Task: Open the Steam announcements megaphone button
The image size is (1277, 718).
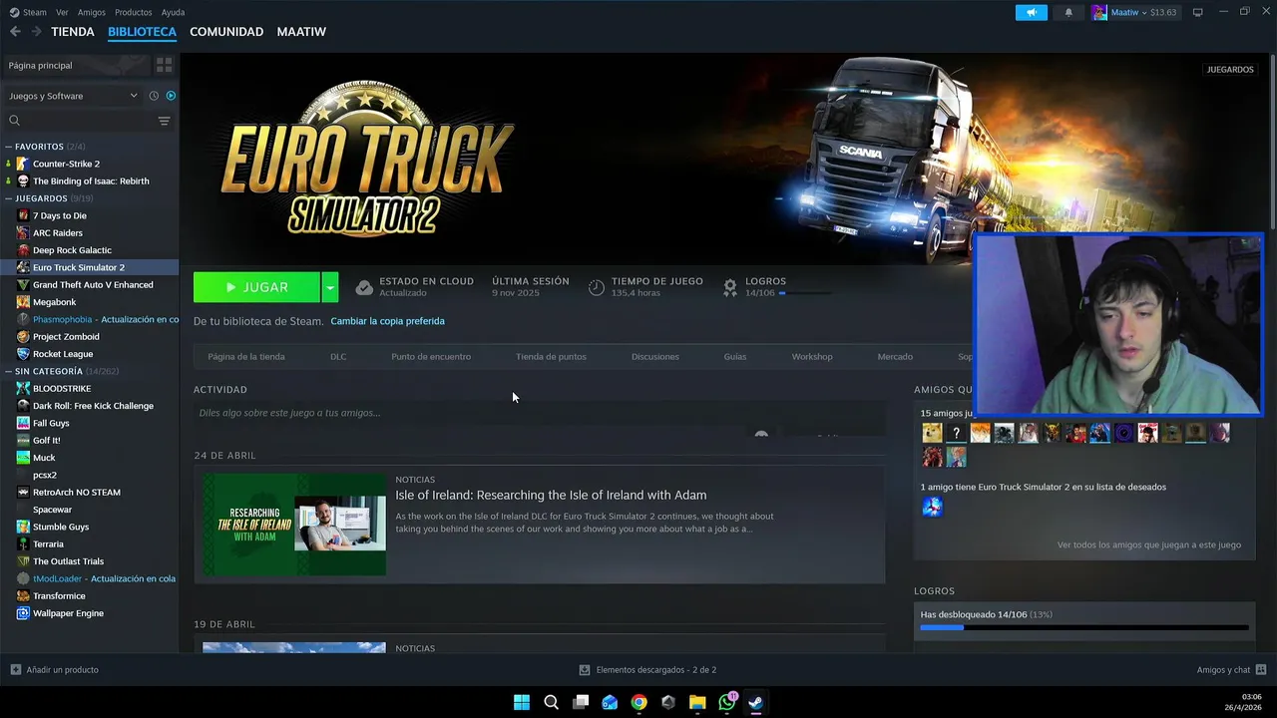Action: (x=1032, y=12)
